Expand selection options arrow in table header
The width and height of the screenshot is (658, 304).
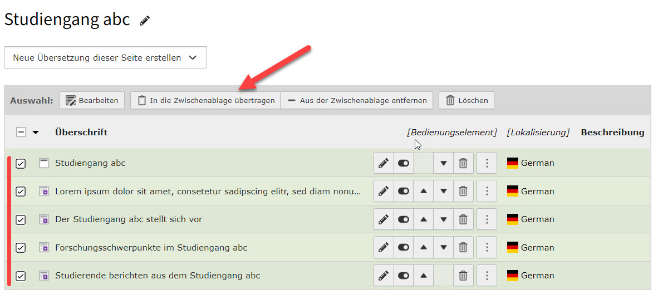click(36, 133)
